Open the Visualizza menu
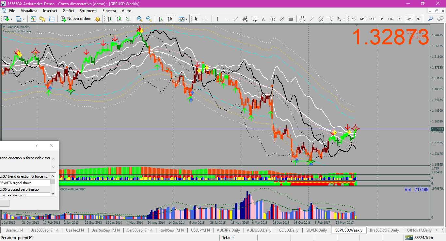 point(29,11)
